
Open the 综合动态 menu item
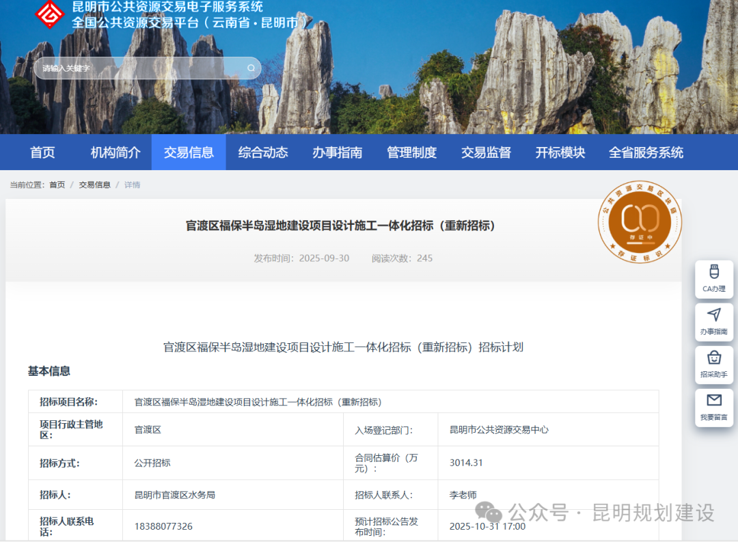pos(263,152)
